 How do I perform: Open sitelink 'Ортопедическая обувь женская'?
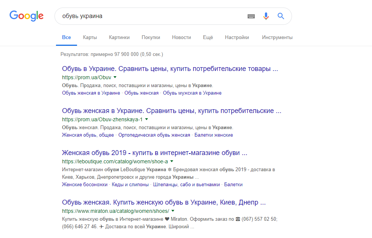(154, 135)
